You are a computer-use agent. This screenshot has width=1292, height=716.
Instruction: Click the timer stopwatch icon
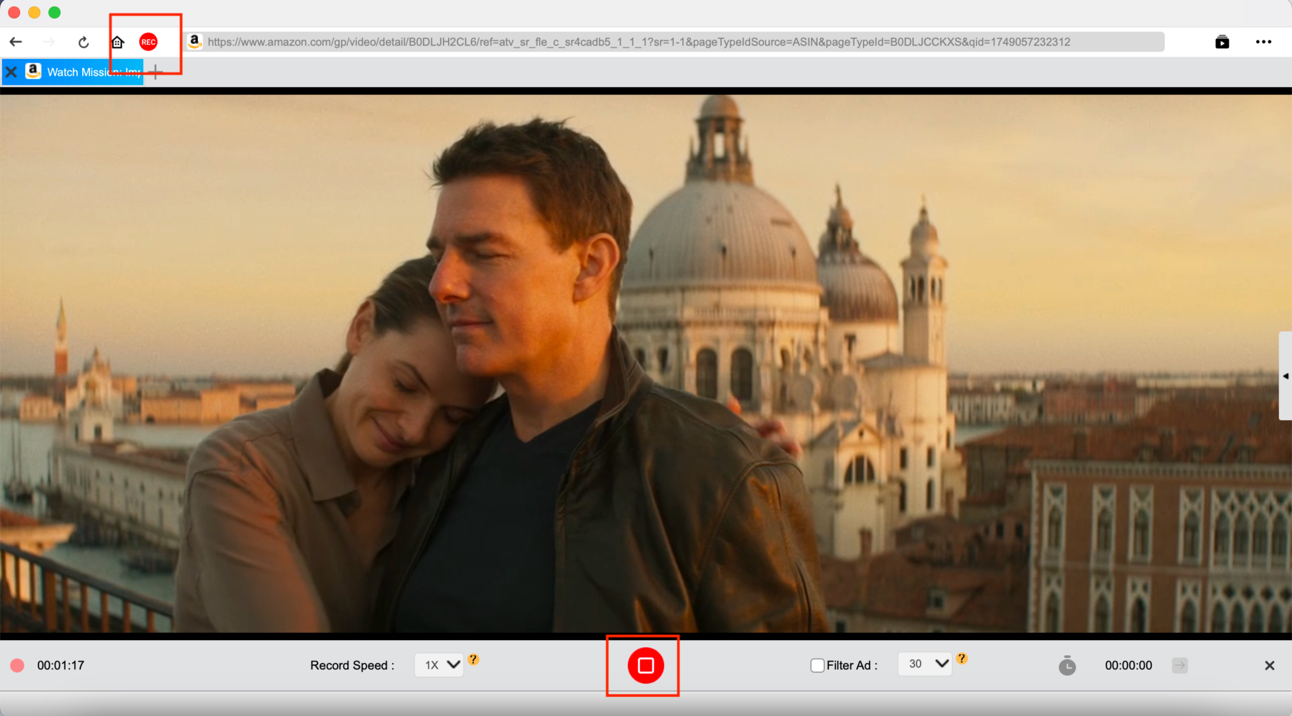click(1067, 665)
